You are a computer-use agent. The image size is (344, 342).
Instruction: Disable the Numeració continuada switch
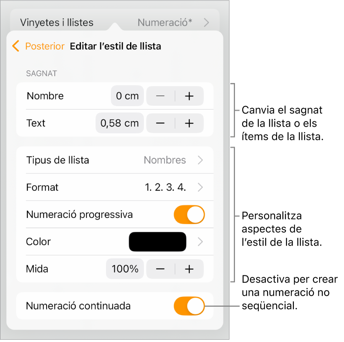189,306
